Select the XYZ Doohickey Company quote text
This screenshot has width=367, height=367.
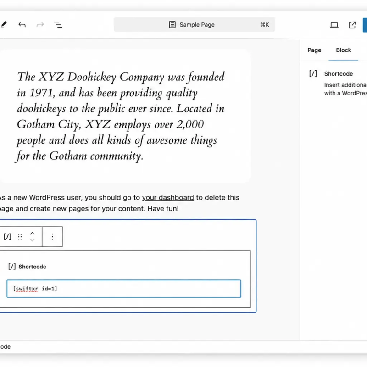pos(121,116)
